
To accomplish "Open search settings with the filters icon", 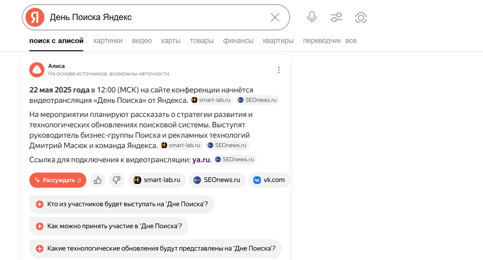I will tap(336, 17).
